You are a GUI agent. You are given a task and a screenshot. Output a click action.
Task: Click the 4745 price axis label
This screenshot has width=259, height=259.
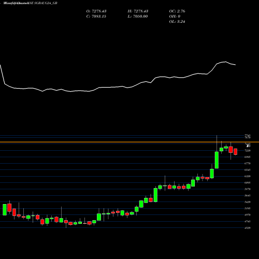pos(248,221)
